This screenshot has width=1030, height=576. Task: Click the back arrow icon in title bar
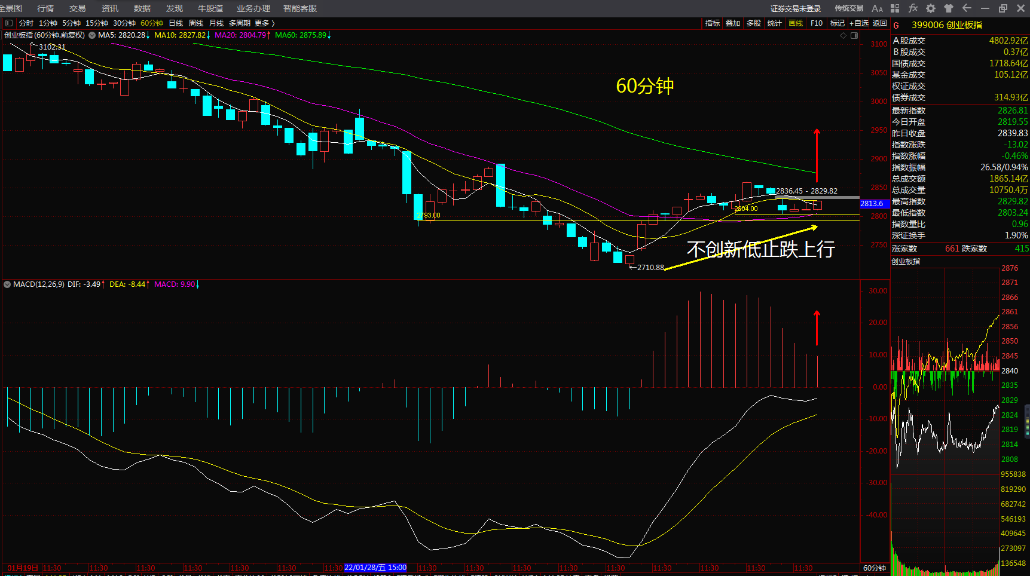967,8
